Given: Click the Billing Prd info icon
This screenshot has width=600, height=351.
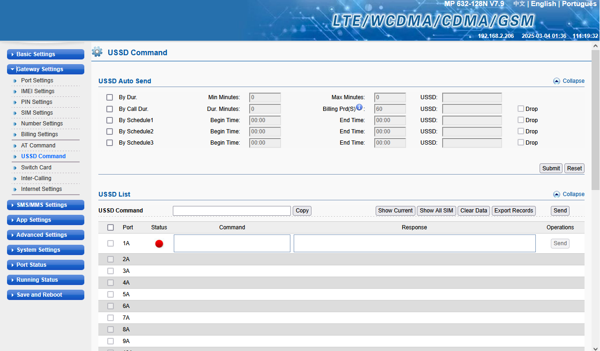Looking at the screenshot, I should coord(359,107).
